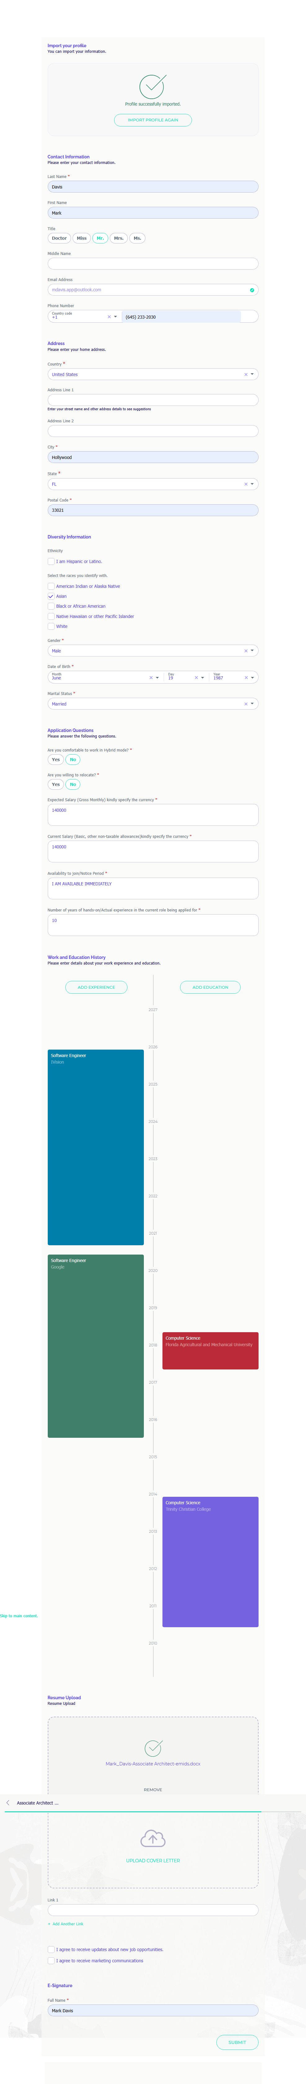Viewport: 306px width, 2084px height.
Task: Check the Hispanic or Latino box
Action: pos(51,561)
